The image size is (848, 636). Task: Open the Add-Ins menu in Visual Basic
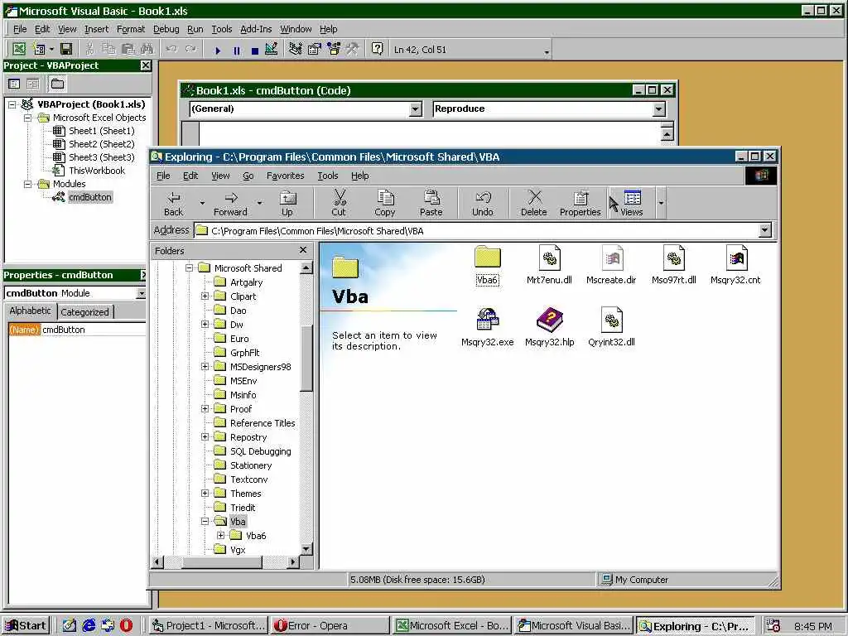[256, 29]
